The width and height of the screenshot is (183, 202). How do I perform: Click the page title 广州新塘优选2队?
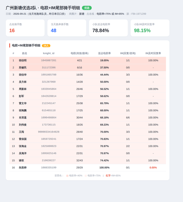[x=21, y=8]
